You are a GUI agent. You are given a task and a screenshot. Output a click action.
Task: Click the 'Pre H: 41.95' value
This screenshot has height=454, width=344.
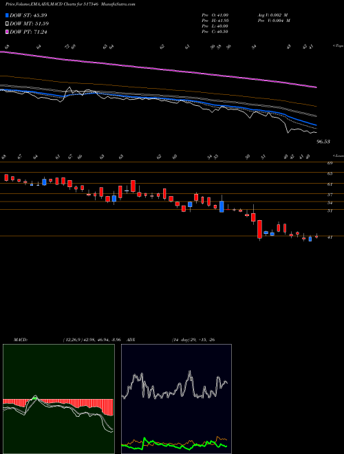215,21
